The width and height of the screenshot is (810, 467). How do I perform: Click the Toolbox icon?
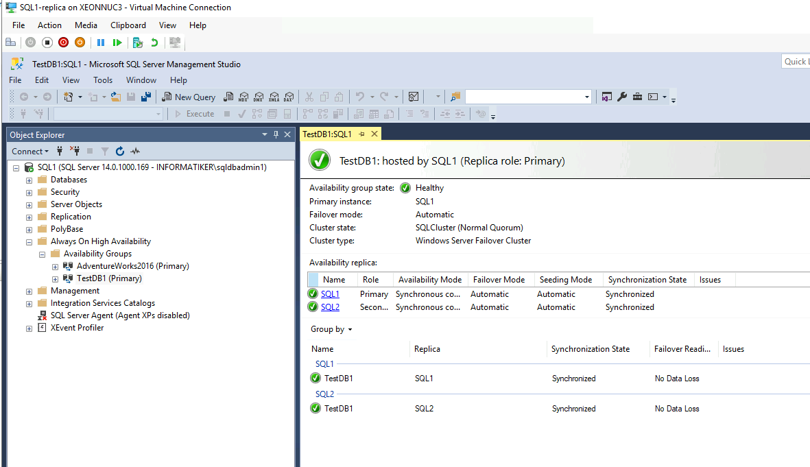(637, 97)
